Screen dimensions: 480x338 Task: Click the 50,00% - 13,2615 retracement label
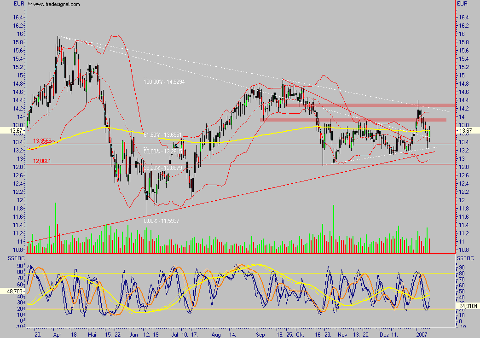click(x=162, y=151)
